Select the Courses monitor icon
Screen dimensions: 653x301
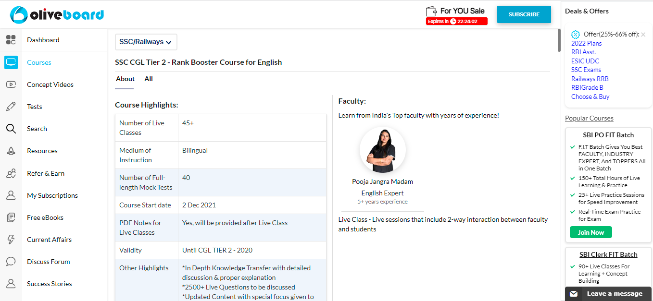(11, 62)
